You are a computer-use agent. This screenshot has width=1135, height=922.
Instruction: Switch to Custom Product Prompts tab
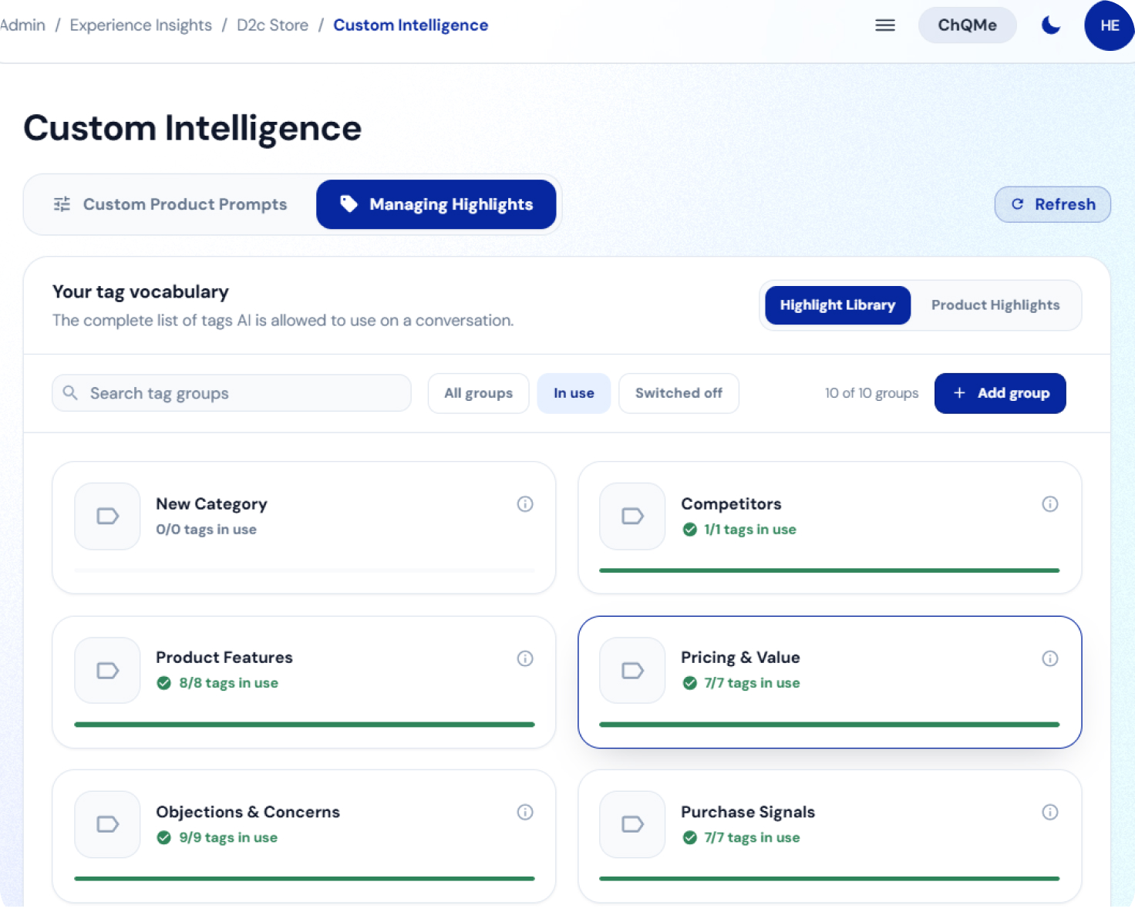pos(170,204)
